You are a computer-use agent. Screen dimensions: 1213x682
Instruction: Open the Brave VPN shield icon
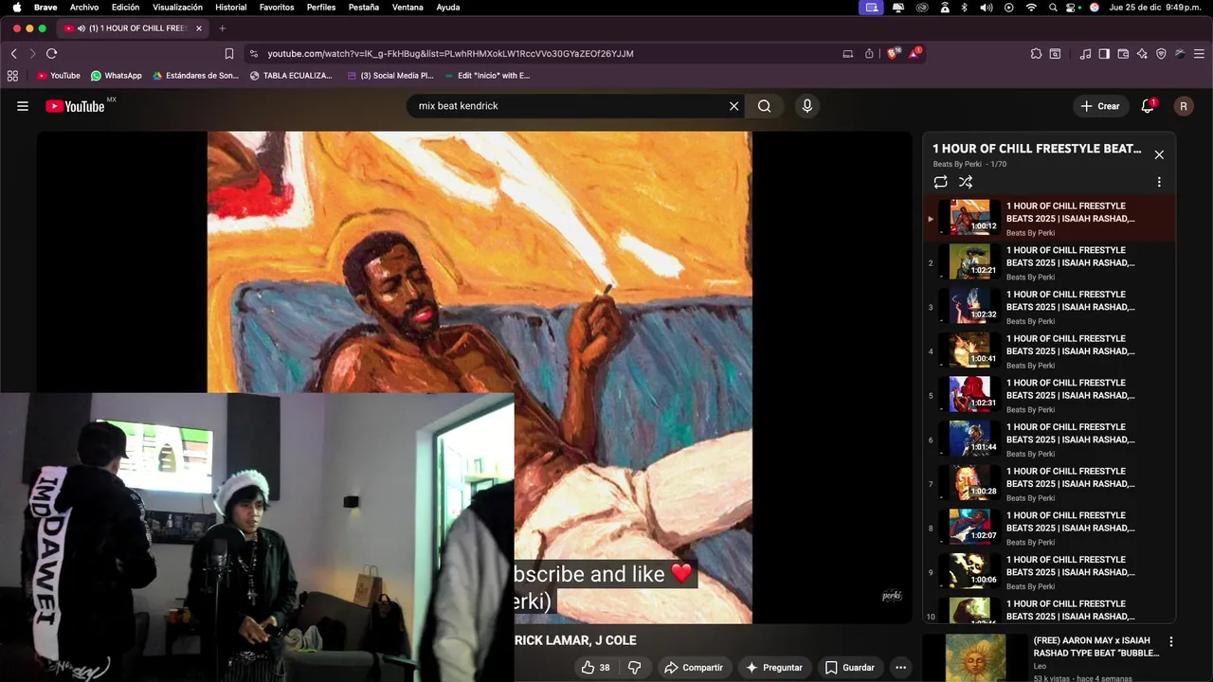(1161, 54)
